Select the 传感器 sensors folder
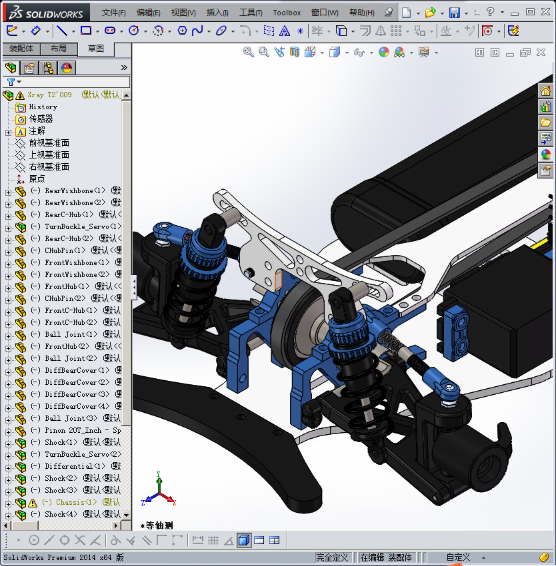Image resolution: width=556 pixels, height=566 pixels. [x=41, y=119]
